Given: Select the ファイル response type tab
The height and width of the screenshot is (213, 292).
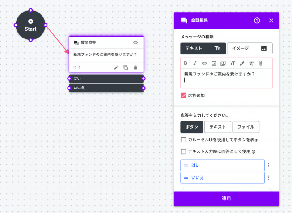Looking at the screenshot, I should [245, 127].
